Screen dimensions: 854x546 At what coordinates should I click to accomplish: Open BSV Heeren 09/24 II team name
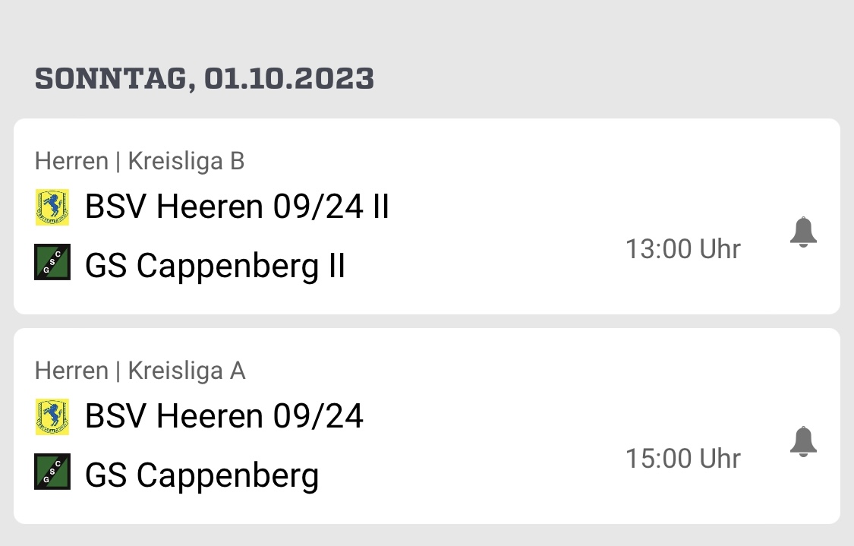click(x=238, y=207)
